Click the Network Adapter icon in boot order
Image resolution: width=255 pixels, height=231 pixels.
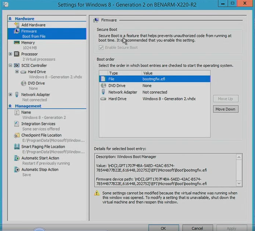[x=103, y=92]
